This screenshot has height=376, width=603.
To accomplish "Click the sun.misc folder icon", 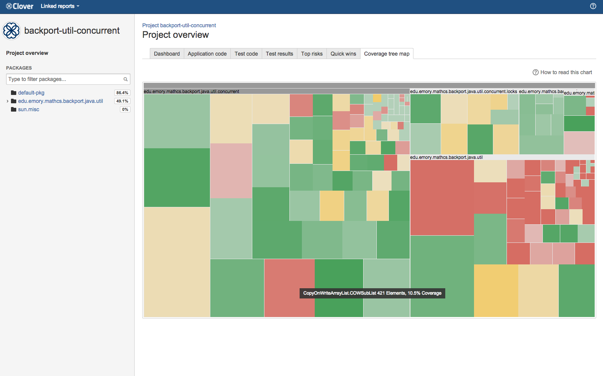I will (14, 110).
